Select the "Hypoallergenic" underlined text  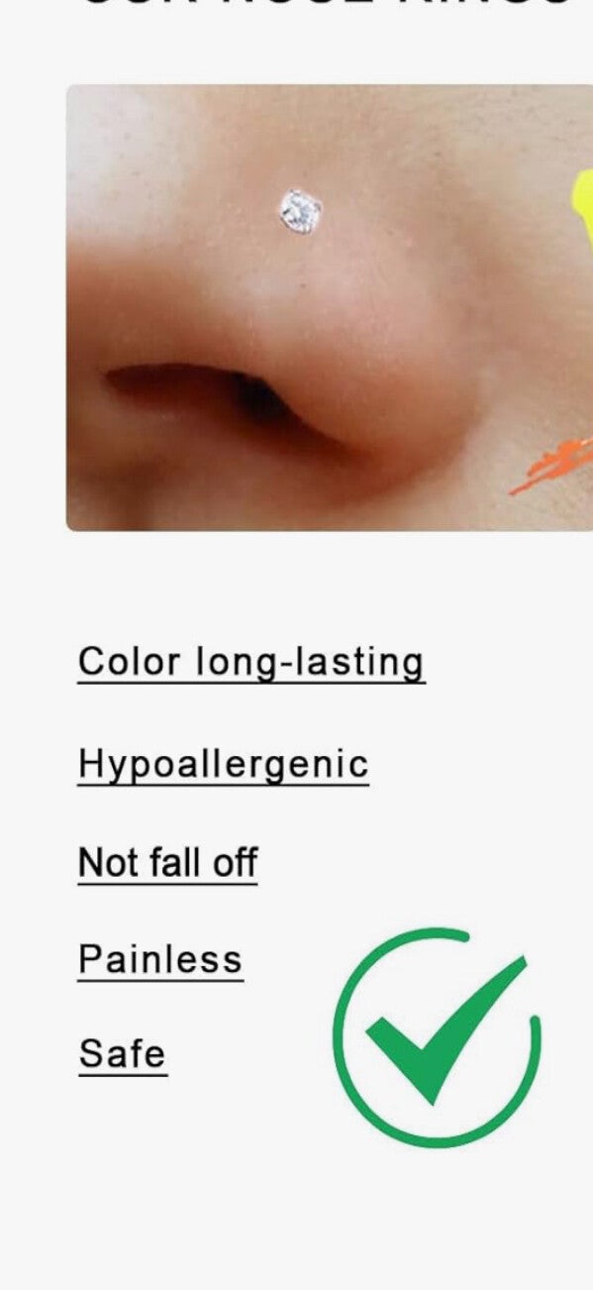tap(224, 765)
